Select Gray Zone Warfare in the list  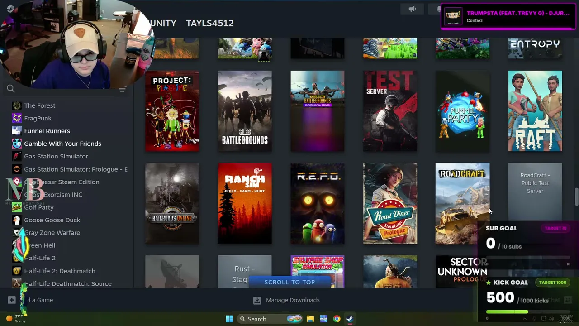(52, 233)
